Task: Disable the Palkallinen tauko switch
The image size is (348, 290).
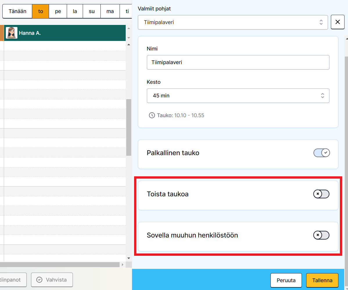Action: (x=322, y=153)
